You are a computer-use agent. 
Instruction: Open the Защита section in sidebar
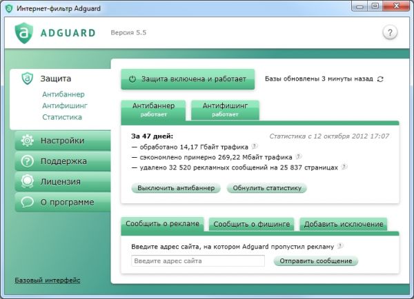click(56, 79)
